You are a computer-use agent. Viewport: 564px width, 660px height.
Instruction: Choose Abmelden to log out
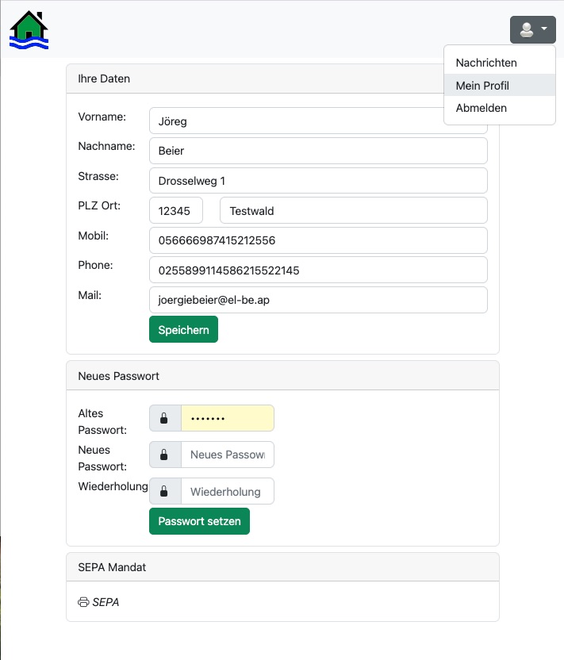pos(481,108)
